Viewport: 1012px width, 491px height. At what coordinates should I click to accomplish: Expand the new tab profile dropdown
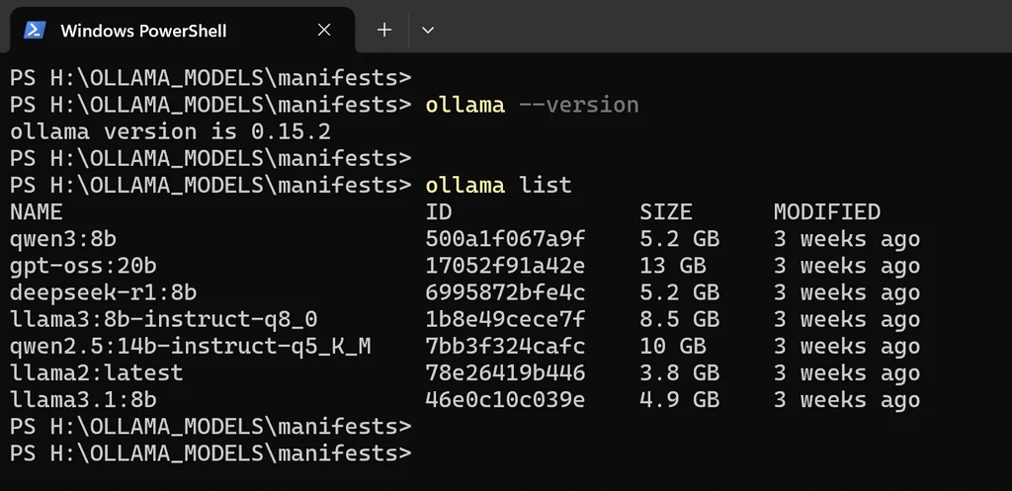(x=428, y=31)
